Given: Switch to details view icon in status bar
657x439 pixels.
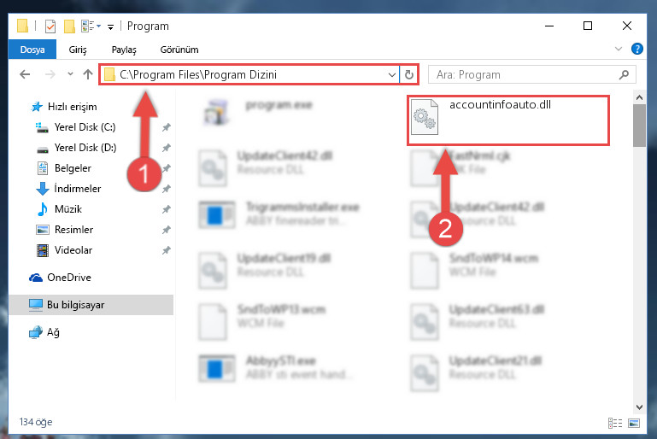Looking at the screenshot, I should tap(614, 423).
